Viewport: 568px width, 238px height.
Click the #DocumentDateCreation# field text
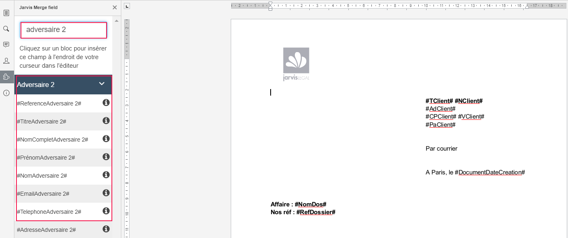coord(490,172)
